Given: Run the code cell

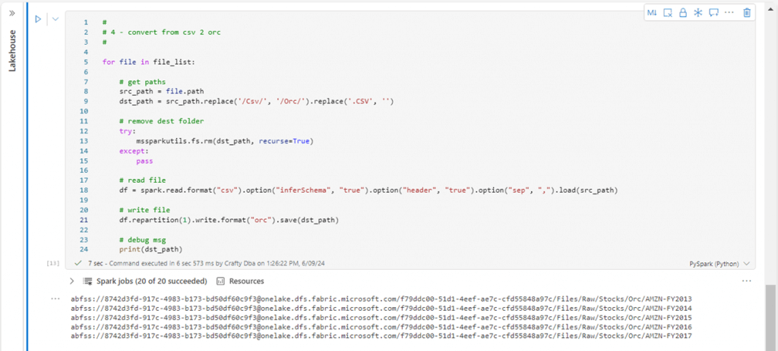Looking at the screenshot, I should point(38,19).
